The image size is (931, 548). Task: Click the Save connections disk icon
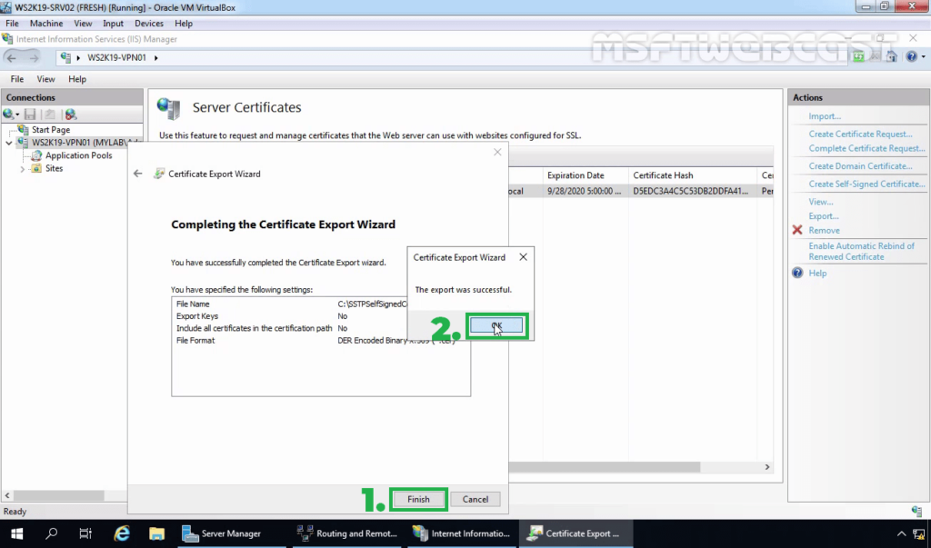click(30, 114)
